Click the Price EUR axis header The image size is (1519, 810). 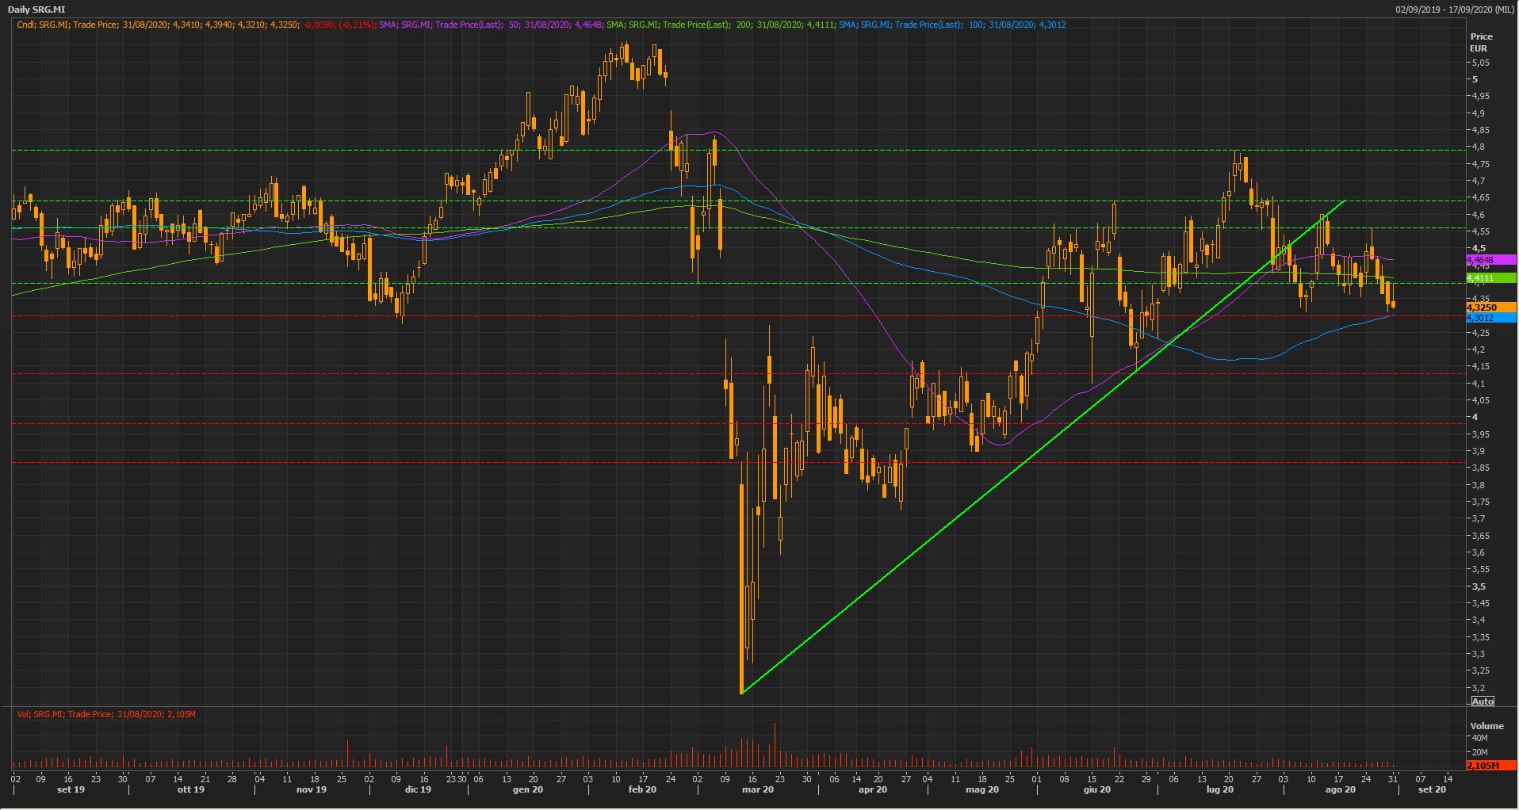click(x=1480, y=42)
